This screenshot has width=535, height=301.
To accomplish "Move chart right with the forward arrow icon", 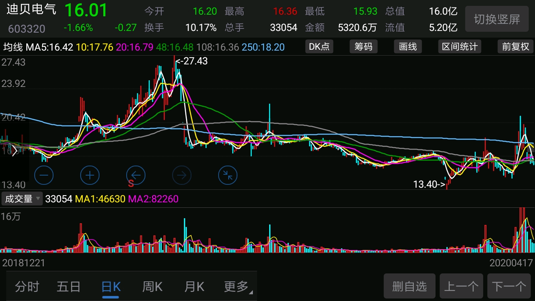I will tap(182, 175).
